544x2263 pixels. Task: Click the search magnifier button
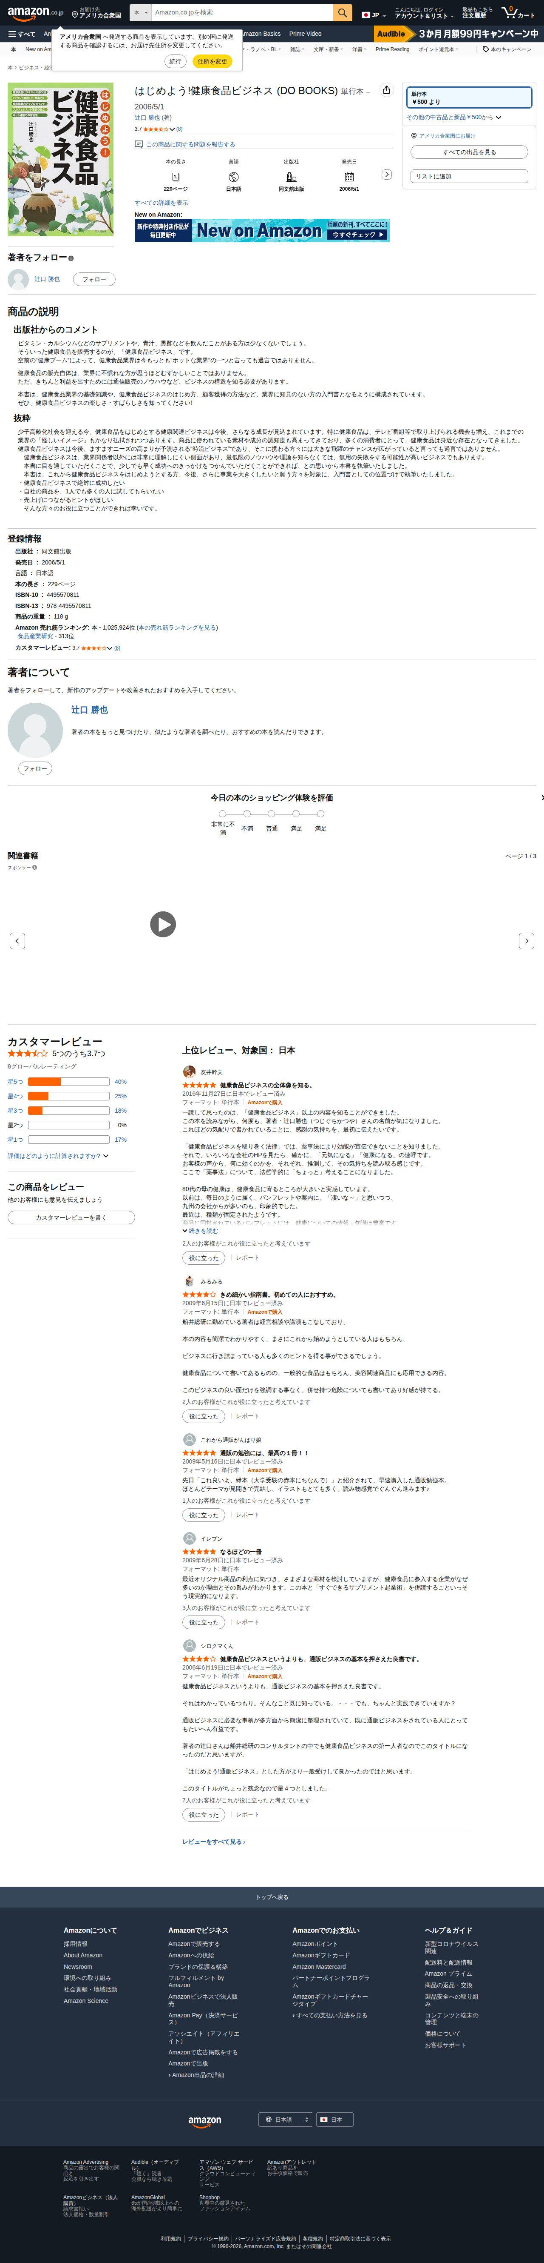pos(343,13)
